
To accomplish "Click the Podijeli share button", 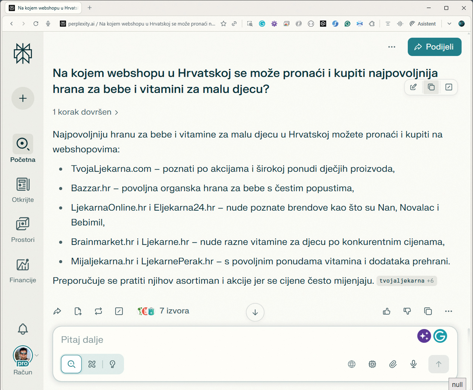I will pyautogui.click(x=434, y=47).
